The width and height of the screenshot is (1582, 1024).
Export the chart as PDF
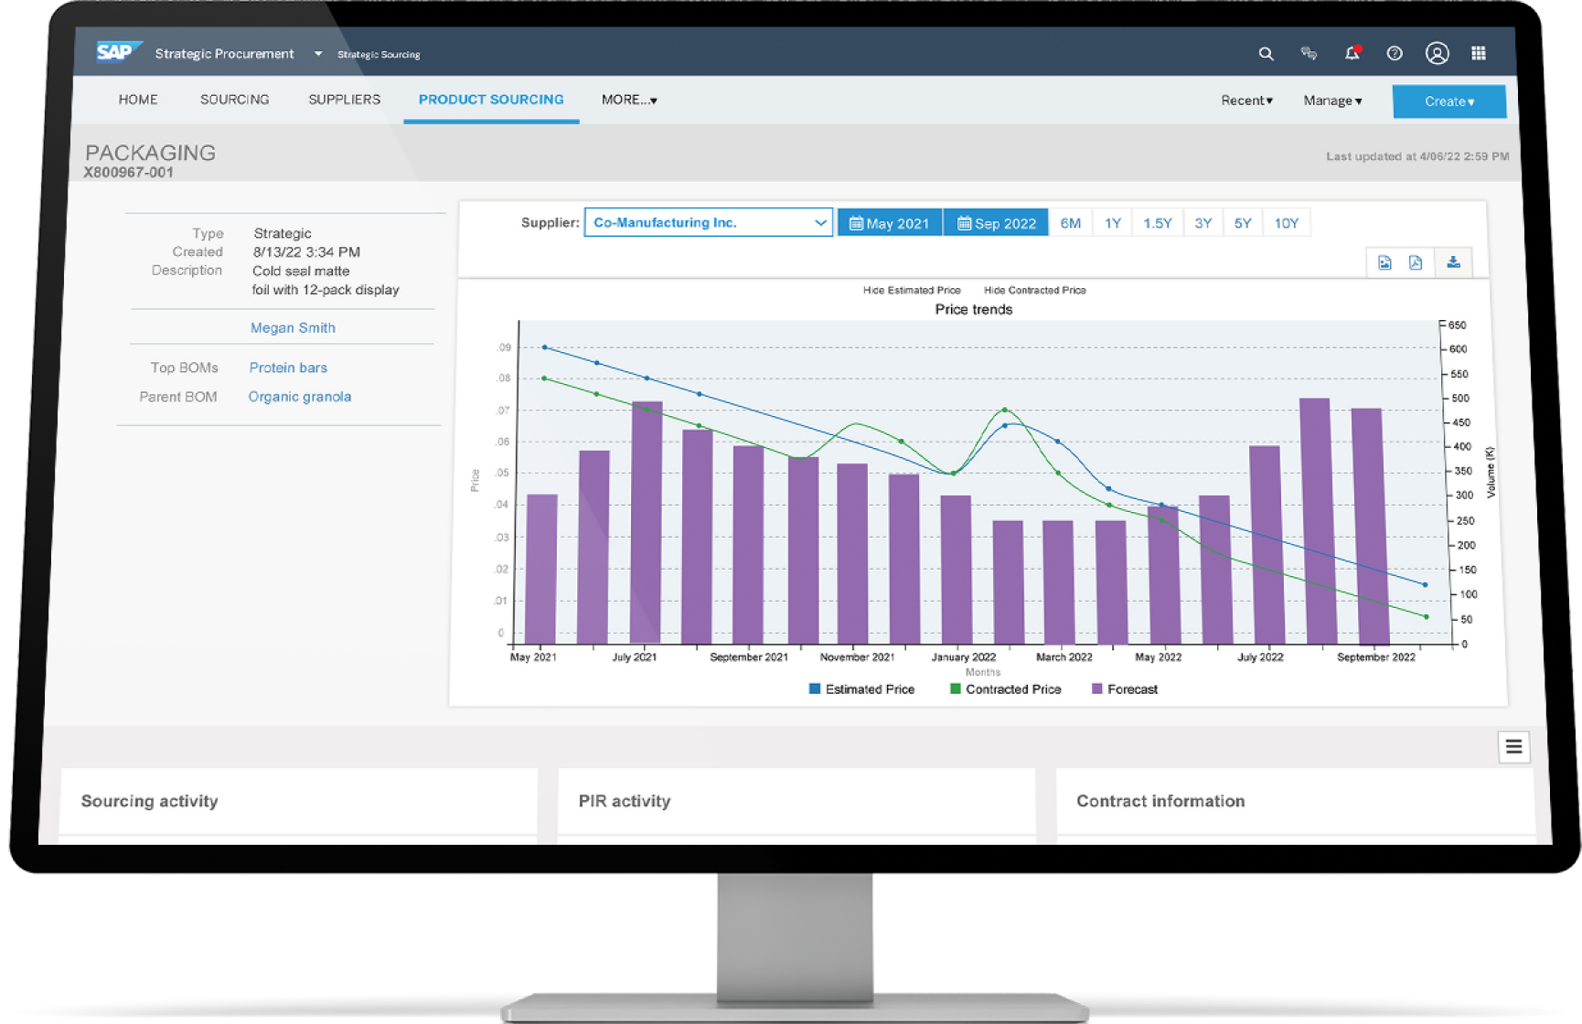coord(1416,263)
